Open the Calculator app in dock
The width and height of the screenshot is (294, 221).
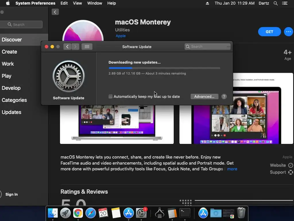(x=172, y=213)
